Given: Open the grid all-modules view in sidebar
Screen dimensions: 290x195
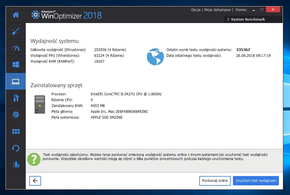Looking at the screenshot, I should pyautogui.click(x=16, y=131).
